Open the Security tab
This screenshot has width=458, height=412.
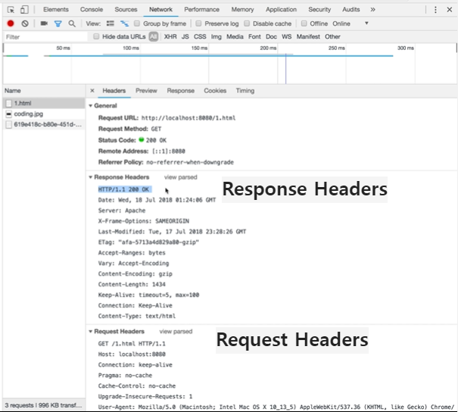[x=319, y=10]
